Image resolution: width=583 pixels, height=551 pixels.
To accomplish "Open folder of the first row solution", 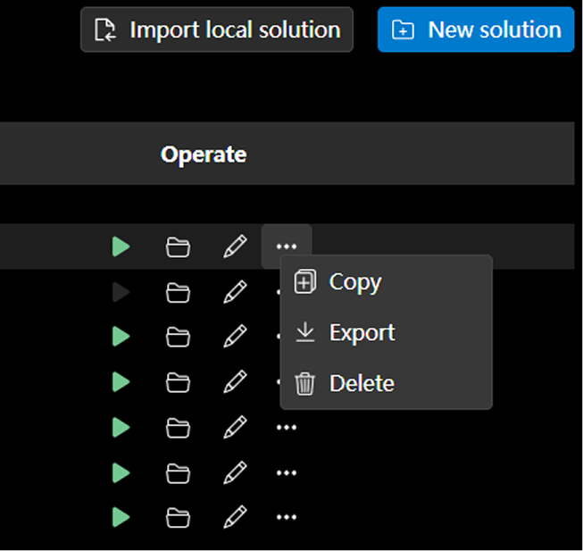I will (x=179, y=246).
